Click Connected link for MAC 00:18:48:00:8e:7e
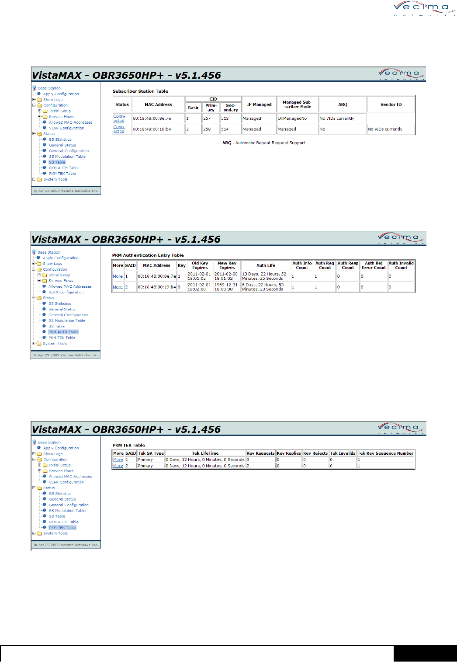Screen dimensions: 457x662 [119, 118]
